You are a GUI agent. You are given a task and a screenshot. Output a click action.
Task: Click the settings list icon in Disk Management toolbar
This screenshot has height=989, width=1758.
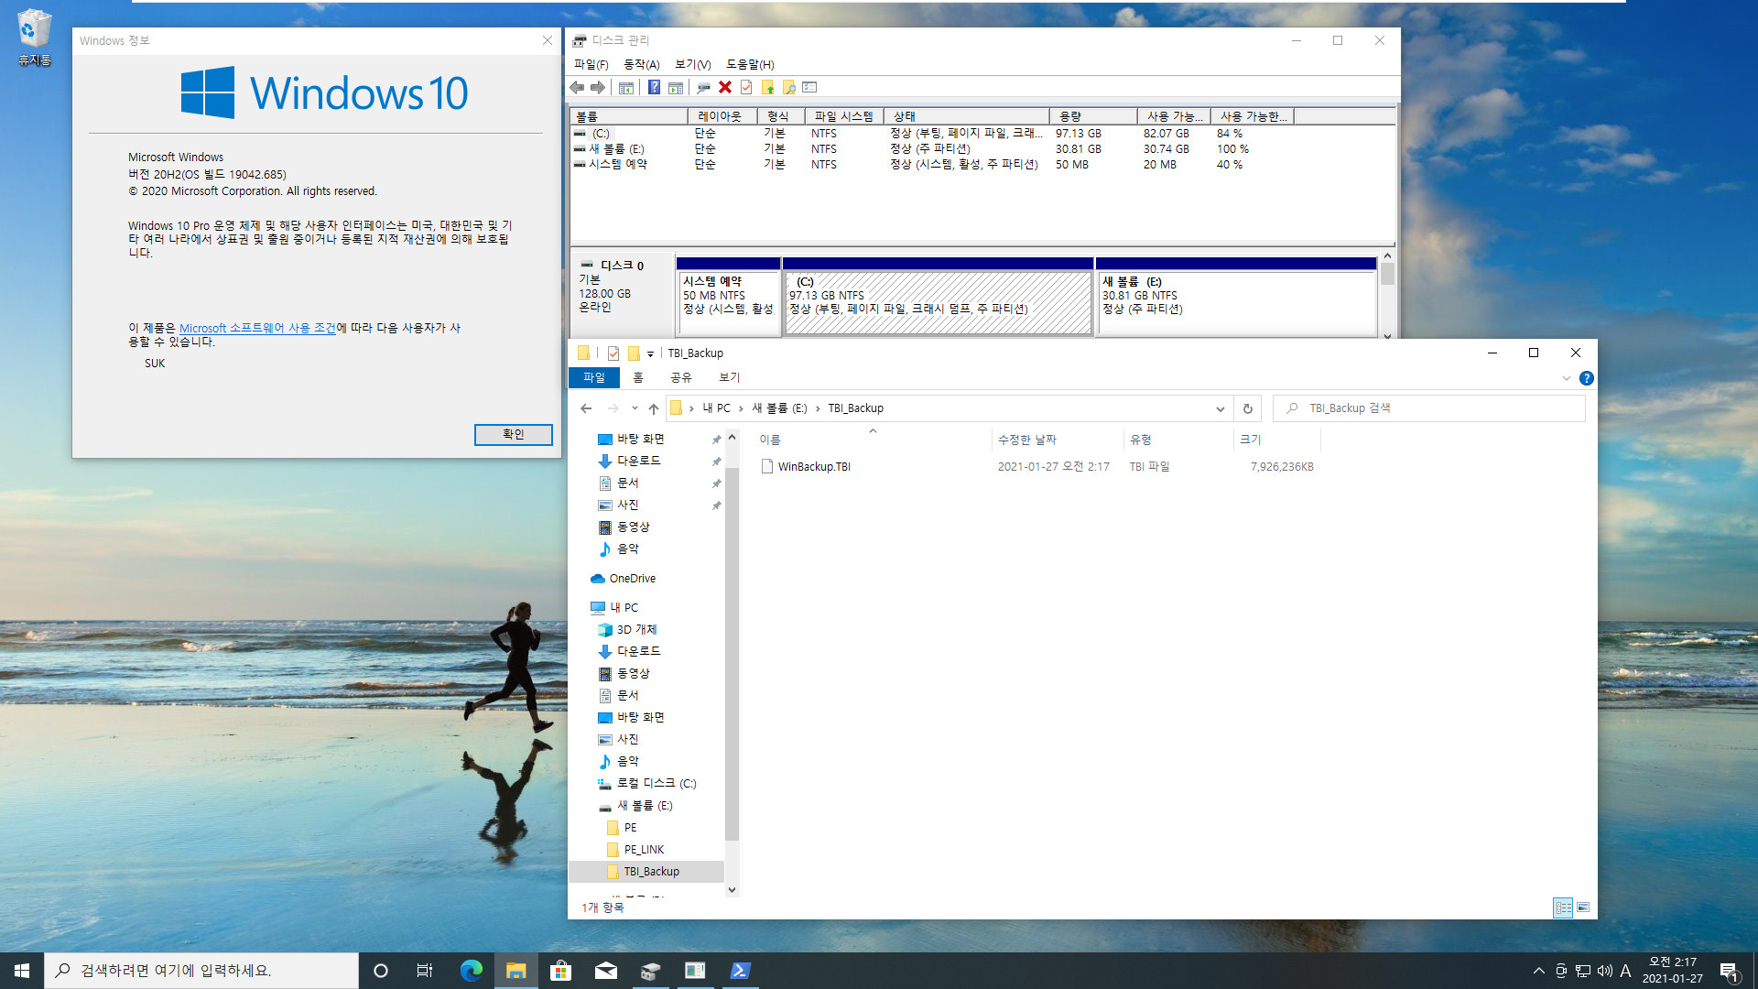[809, 87]
